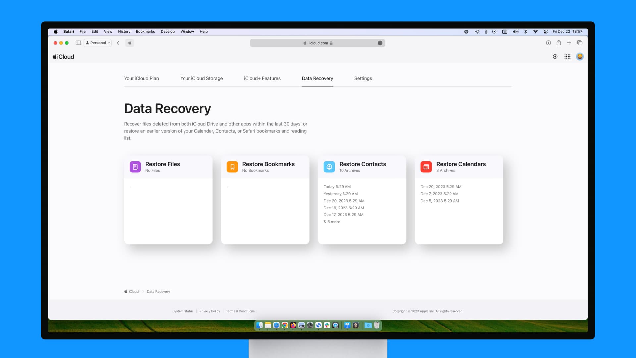Switch to the Settings tab
This screenshot has width=636, height=358.
pos(363,78)
